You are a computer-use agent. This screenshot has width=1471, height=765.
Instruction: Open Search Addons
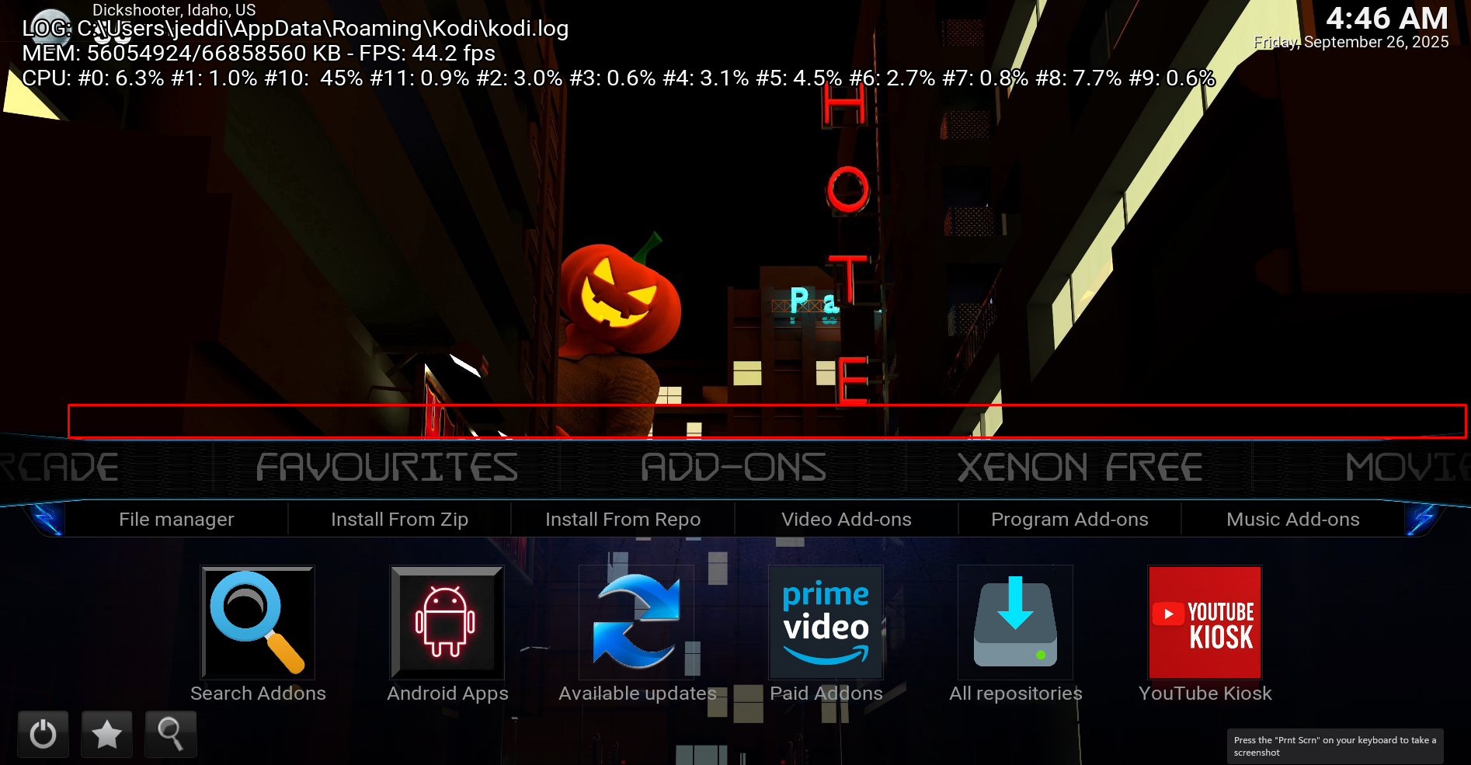[x=257, y=622]
